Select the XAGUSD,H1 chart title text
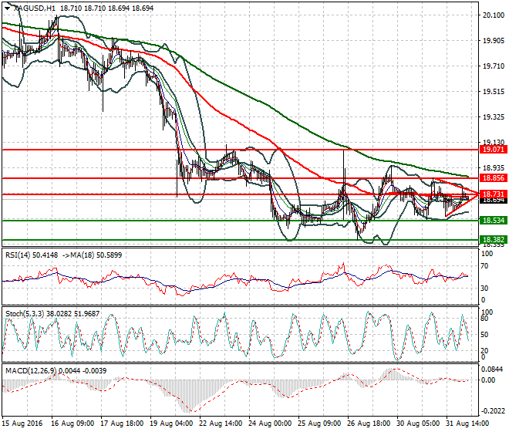 coord(35,8)
